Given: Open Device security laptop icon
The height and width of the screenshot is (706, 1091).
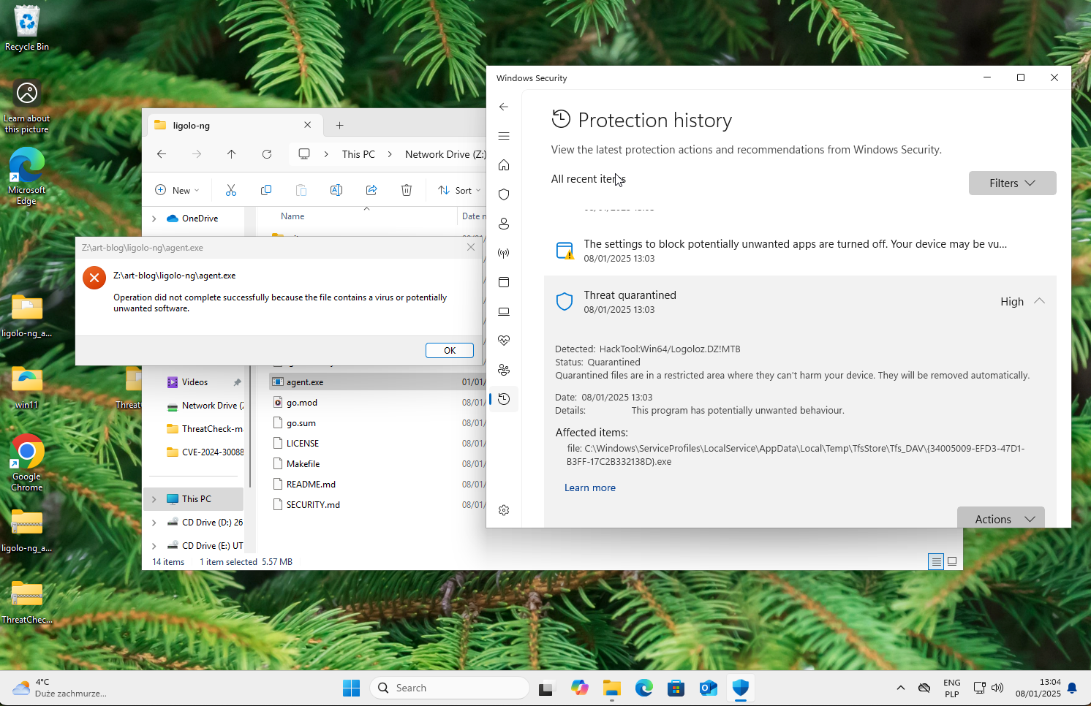Looking at the screenshot, I should click(x=504, y=311).
